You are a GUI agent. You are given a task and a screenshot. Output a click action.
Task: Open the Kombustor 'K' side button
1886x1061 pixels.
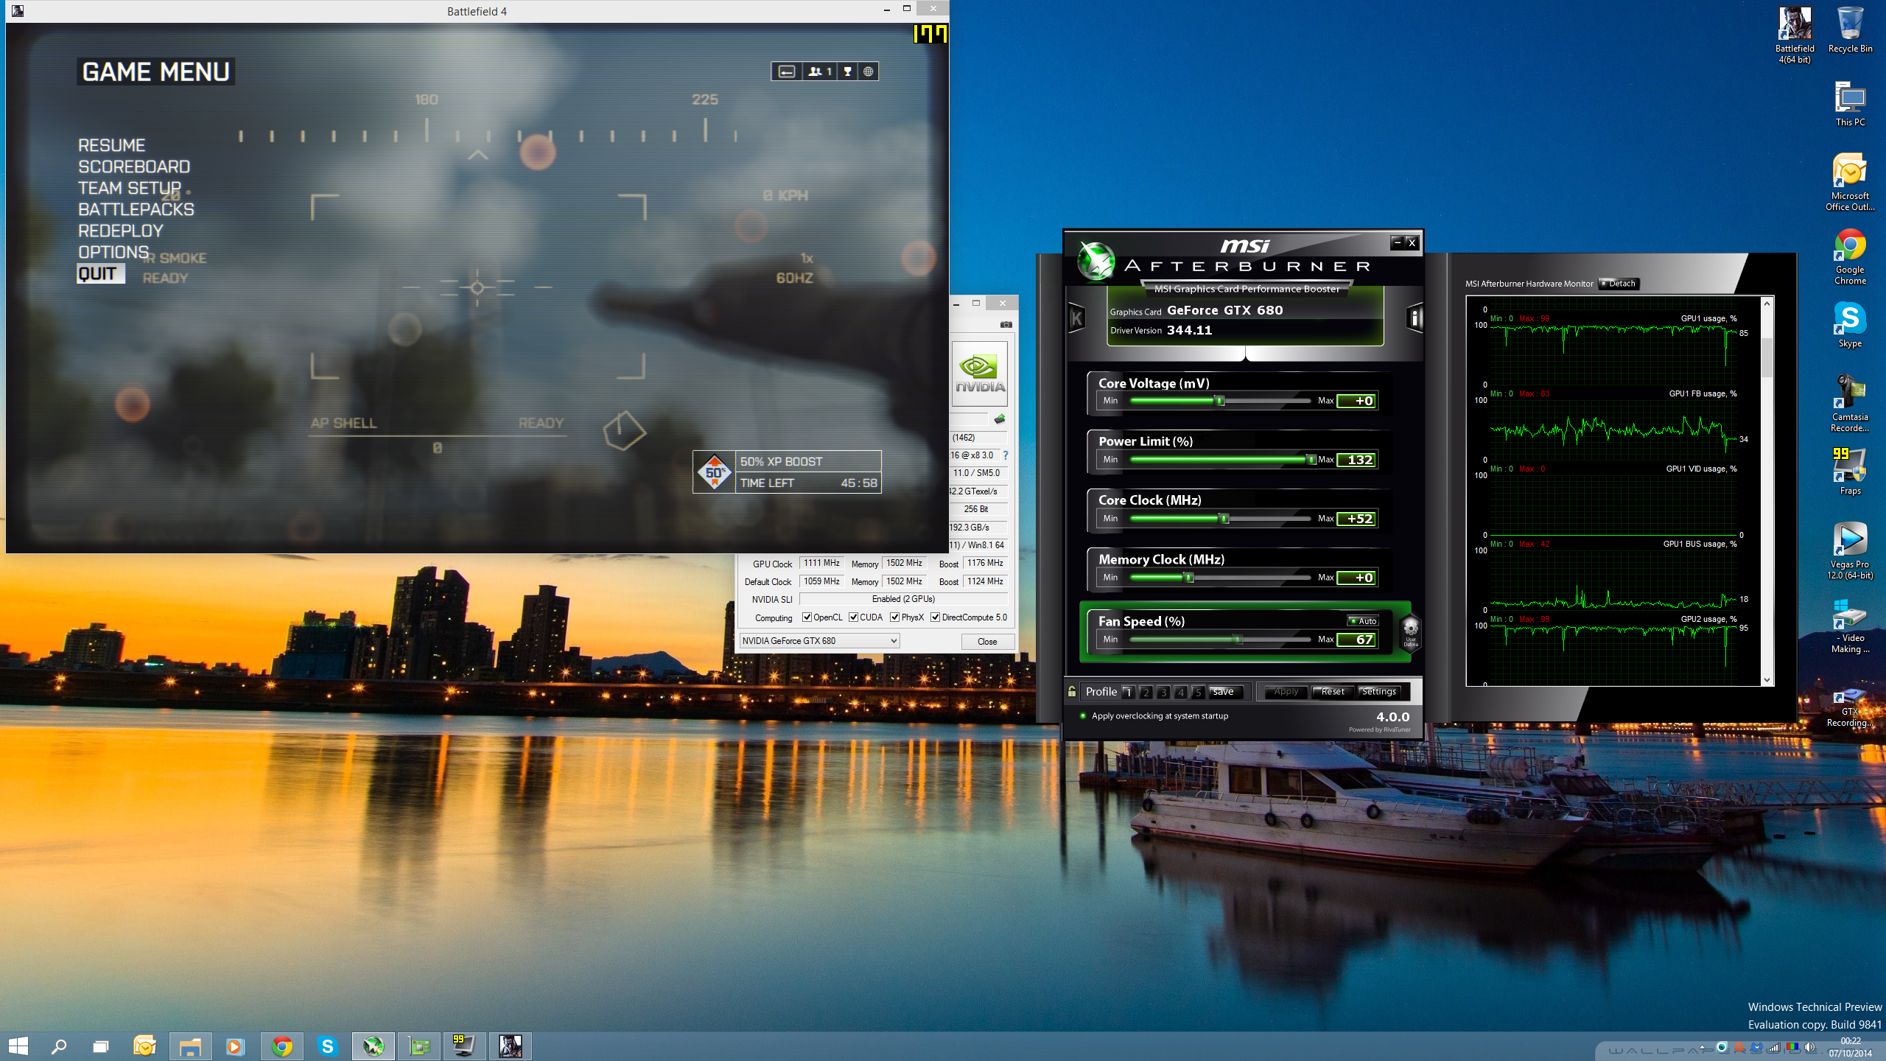[1076, 318]
